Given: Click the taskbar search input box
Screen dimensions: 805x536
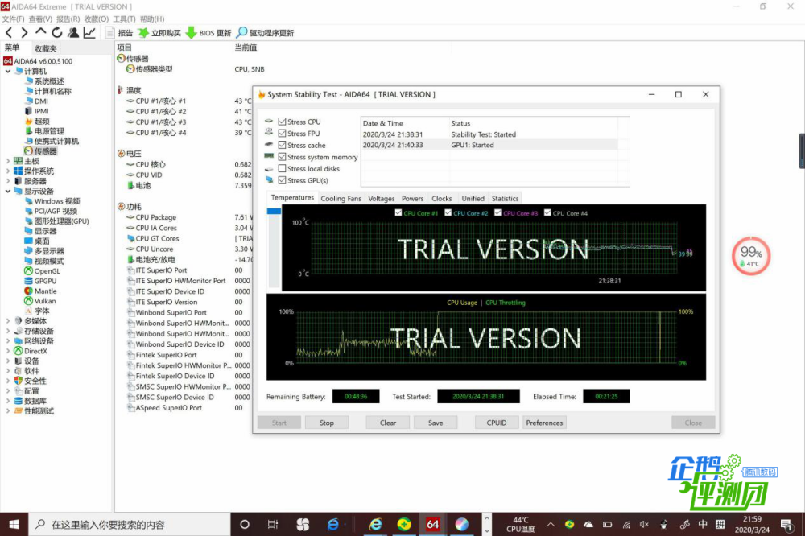Looking at the screenshot, I should tap(130, 524).
